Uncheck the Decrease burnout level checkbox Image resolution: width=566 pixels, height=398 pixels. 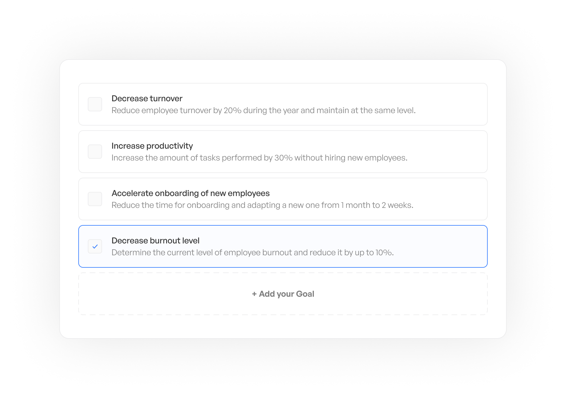(95, 246)
